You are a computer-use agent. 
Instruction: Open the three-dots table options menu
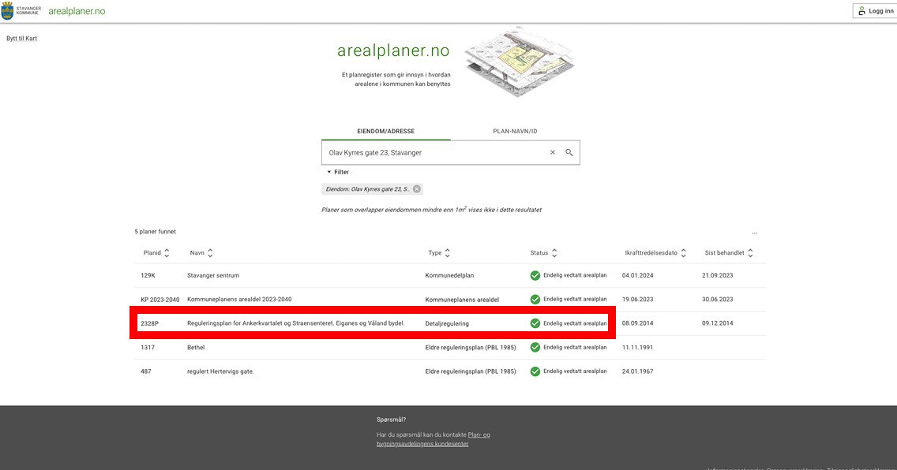point(755,233)
